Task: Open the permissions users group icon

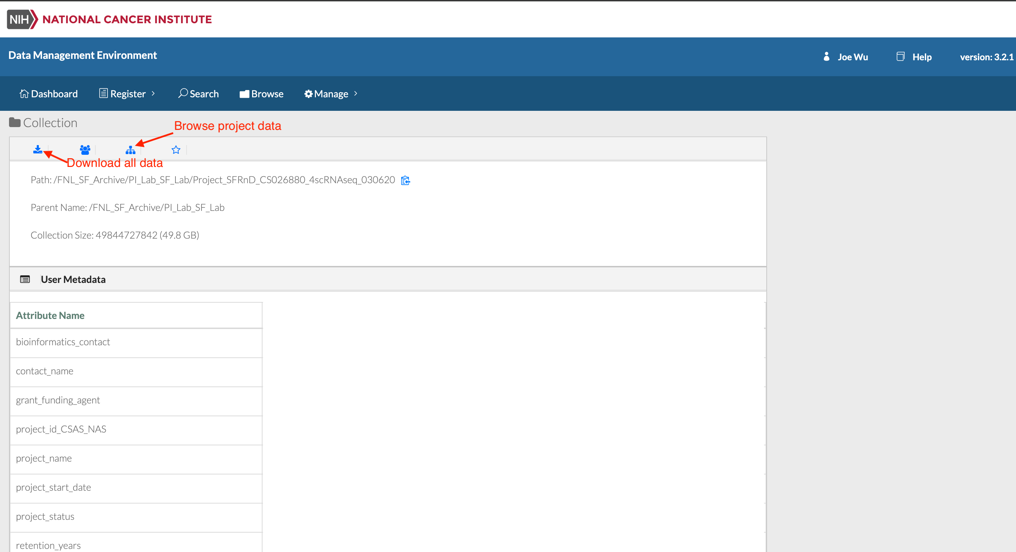Action: 85,150
